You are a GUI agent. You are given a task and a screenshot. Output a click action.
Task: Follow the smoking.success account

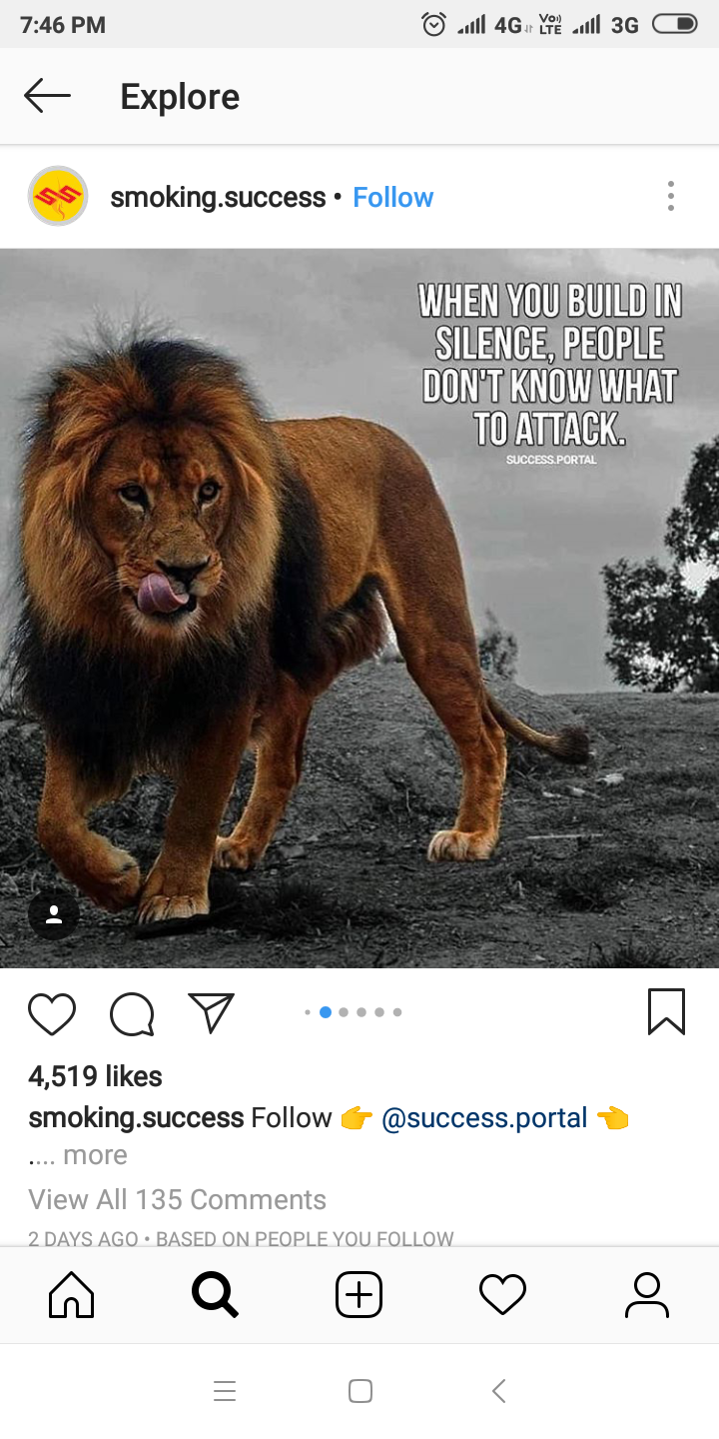tap(393, 198)
